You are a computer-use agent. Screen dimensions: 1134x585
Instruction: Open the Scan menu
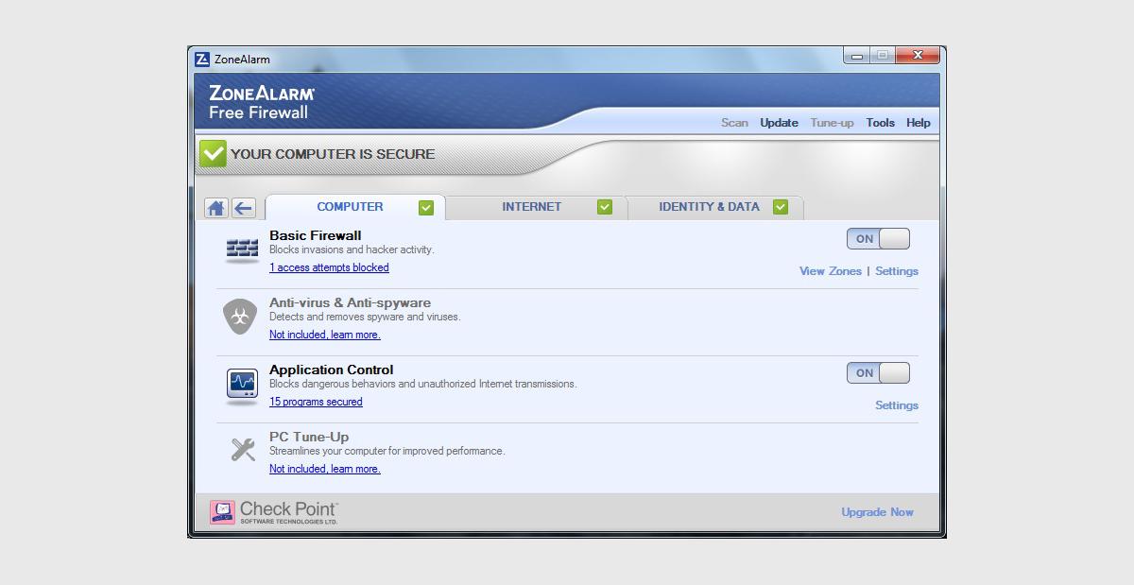point(734,123)
